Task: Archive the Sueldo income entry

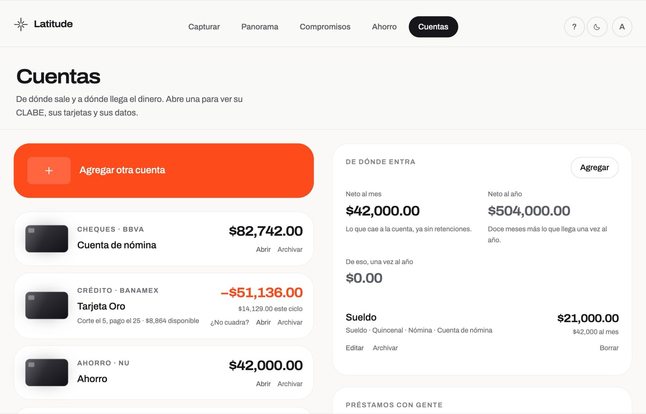Action: (x=385, y=348)
